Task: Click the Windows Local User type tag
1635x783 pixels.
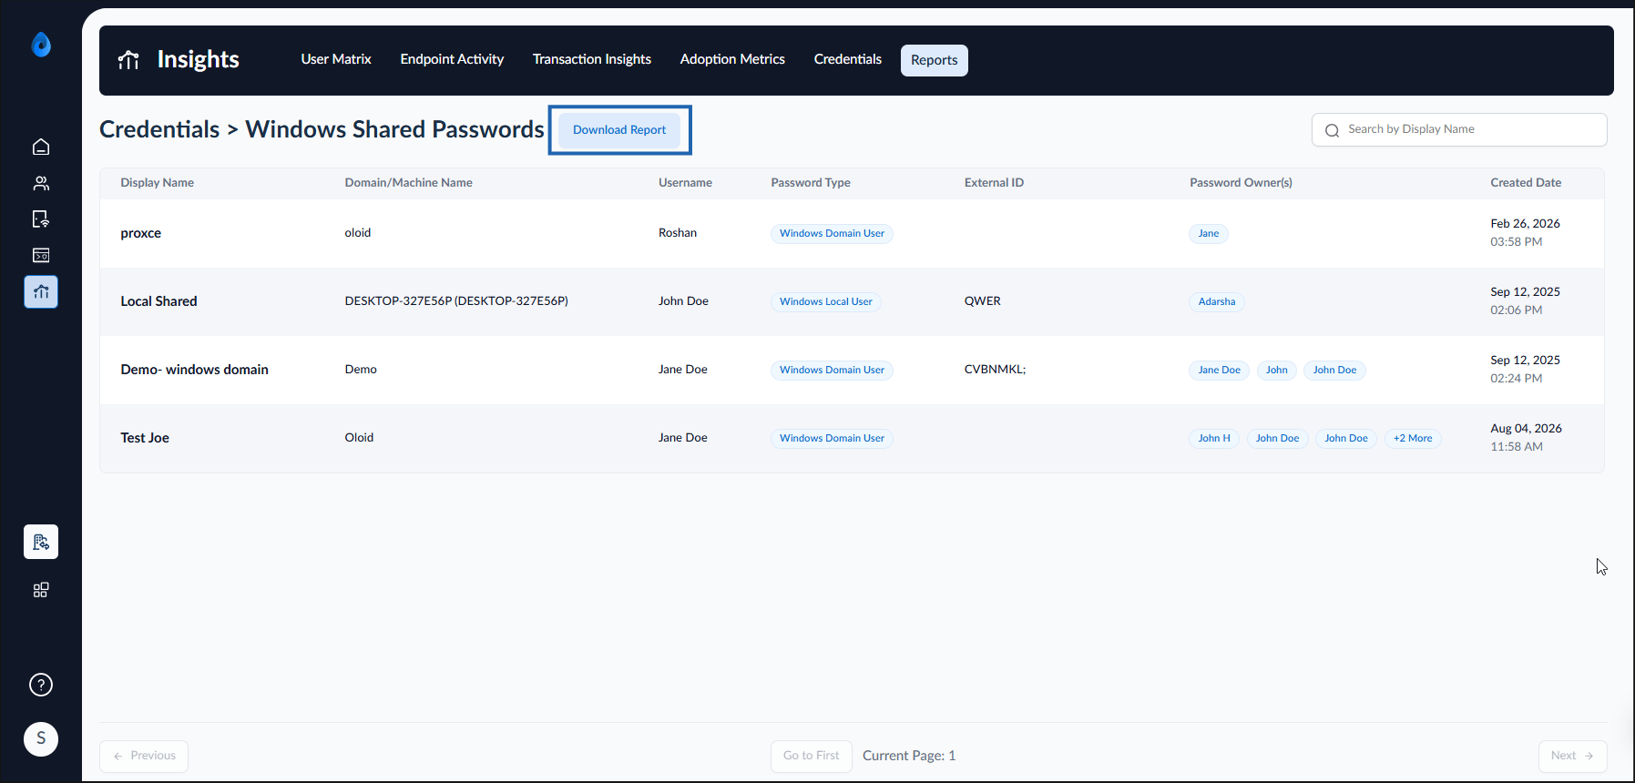Action: click(826, 301)
